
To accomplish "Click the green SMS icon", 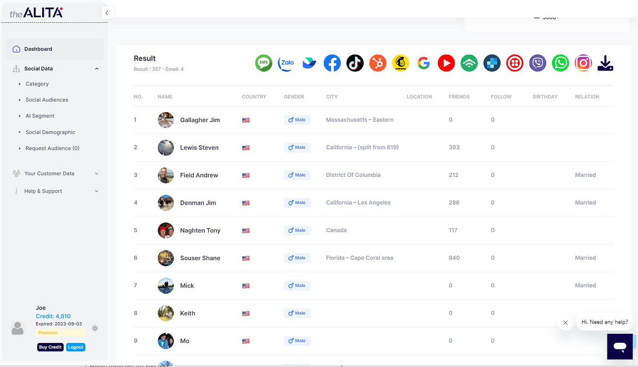I will coord(264,64).
